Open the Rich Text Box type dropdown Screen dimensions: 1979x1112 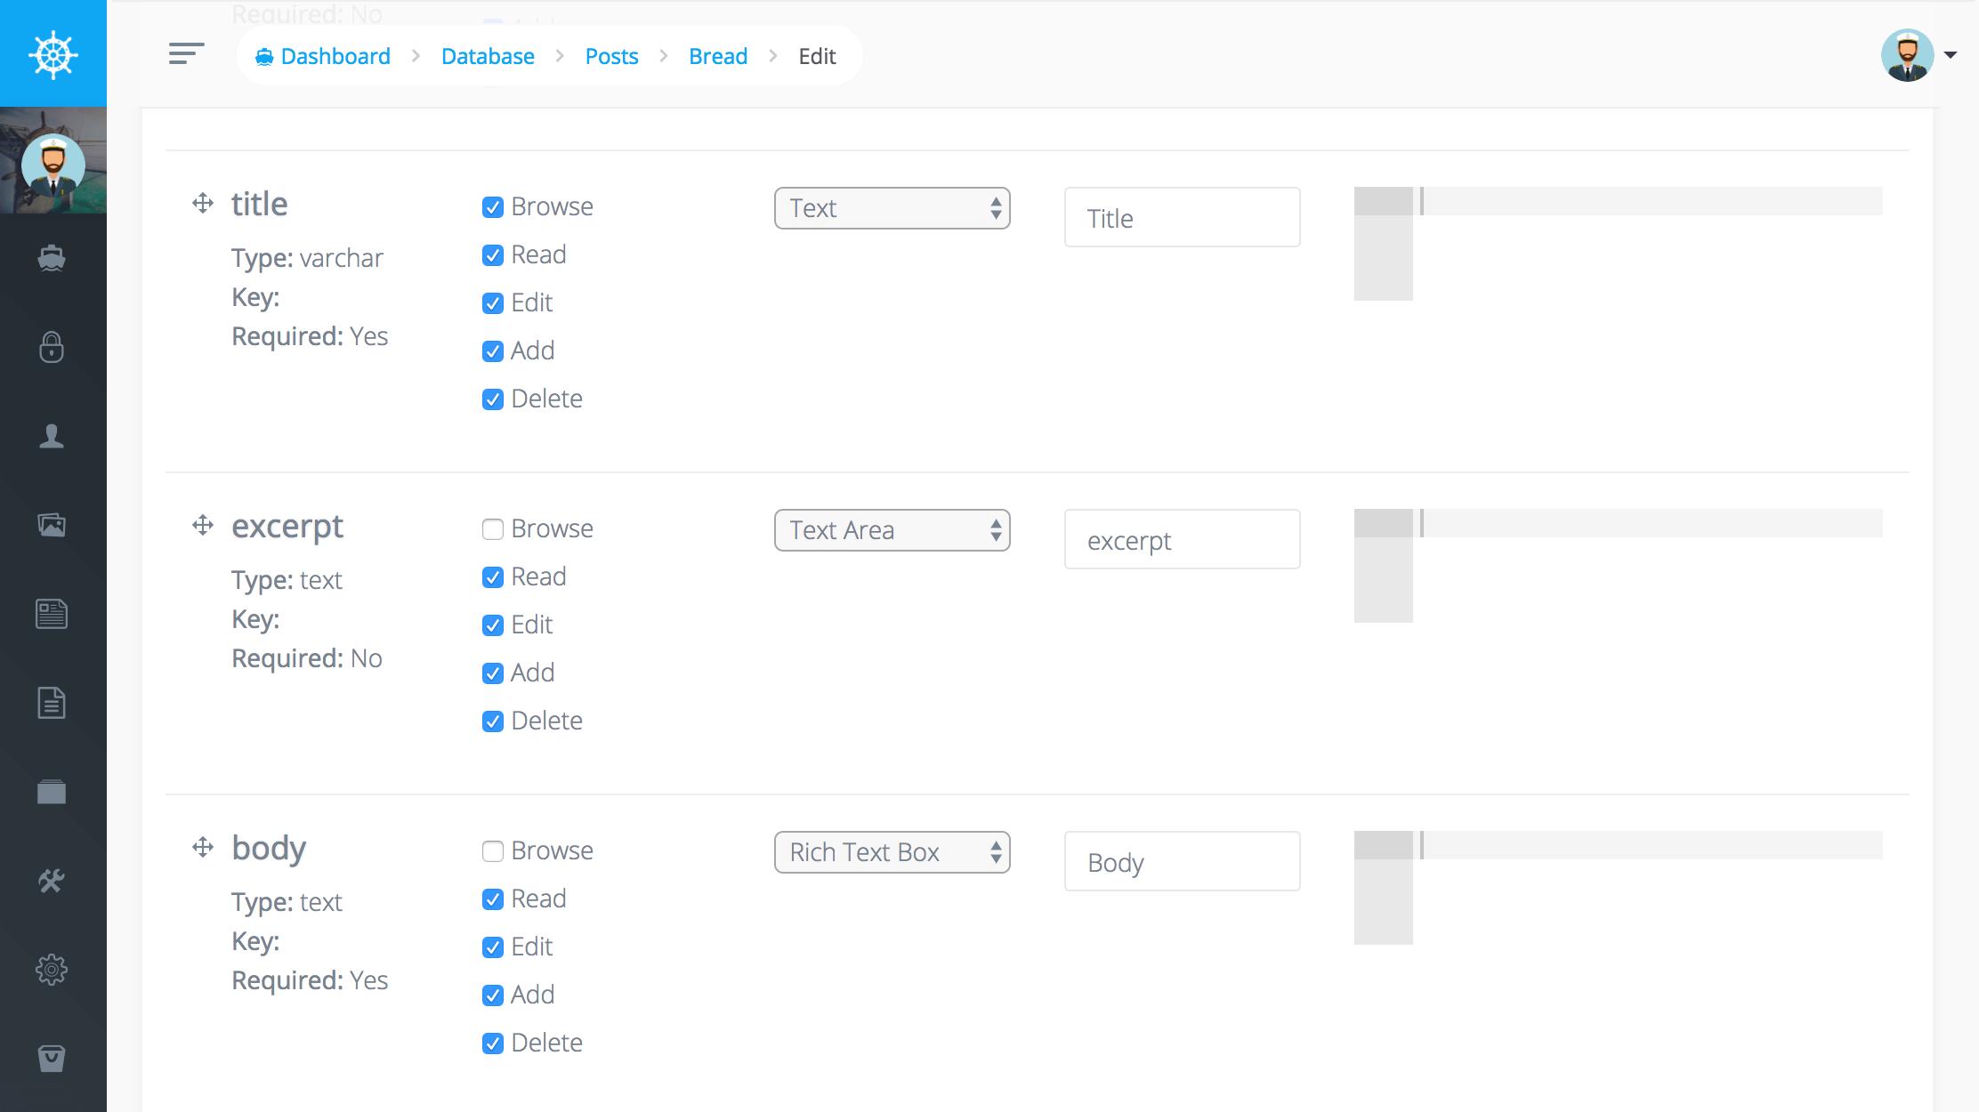(x=892, y=852)
